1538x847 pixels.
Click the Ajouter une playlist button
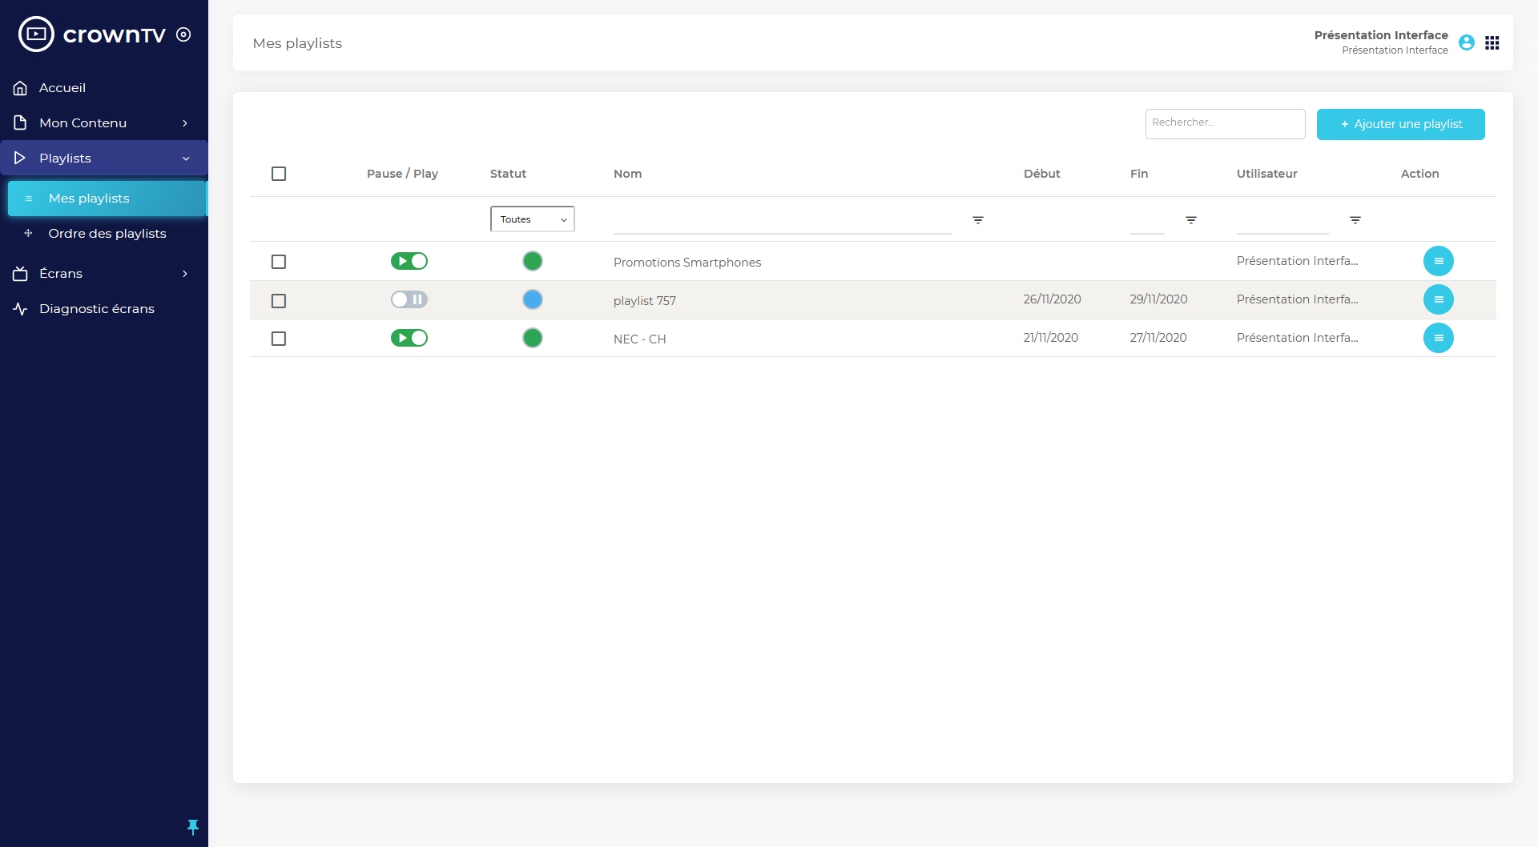(x=1400, y=124)
